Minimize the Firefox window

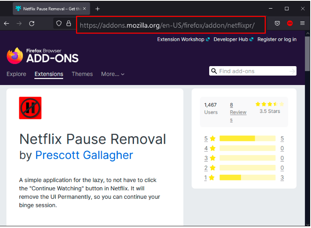coord(271,9)
